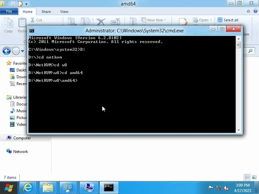Image resolution: width=259 pixels, height=194 pixels.
Task: Click the Explorer window minimize button
Action: (x=231, y=3)
